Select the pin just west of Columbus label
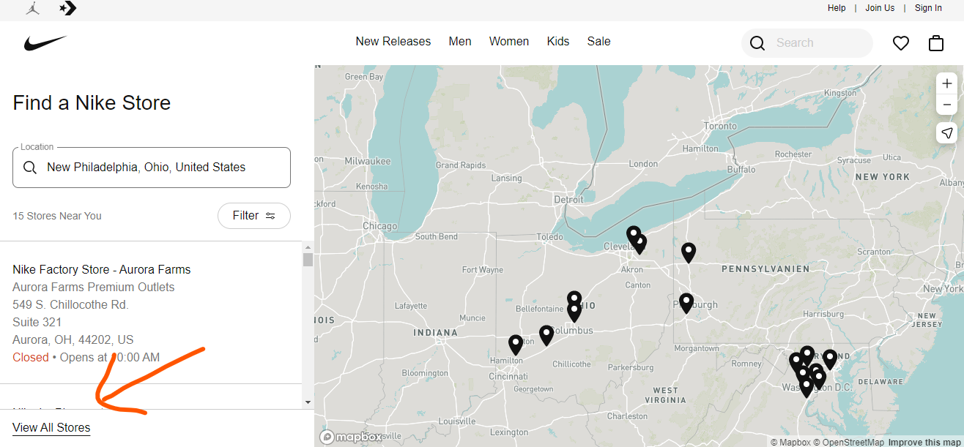Viewport: 964px width, 447px height. click(546, 334)
